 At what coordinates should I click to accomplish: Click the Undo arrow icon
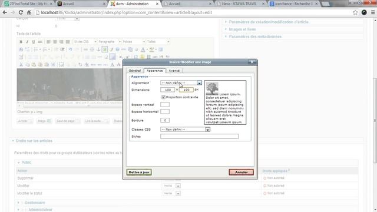[x=70, y=49]
